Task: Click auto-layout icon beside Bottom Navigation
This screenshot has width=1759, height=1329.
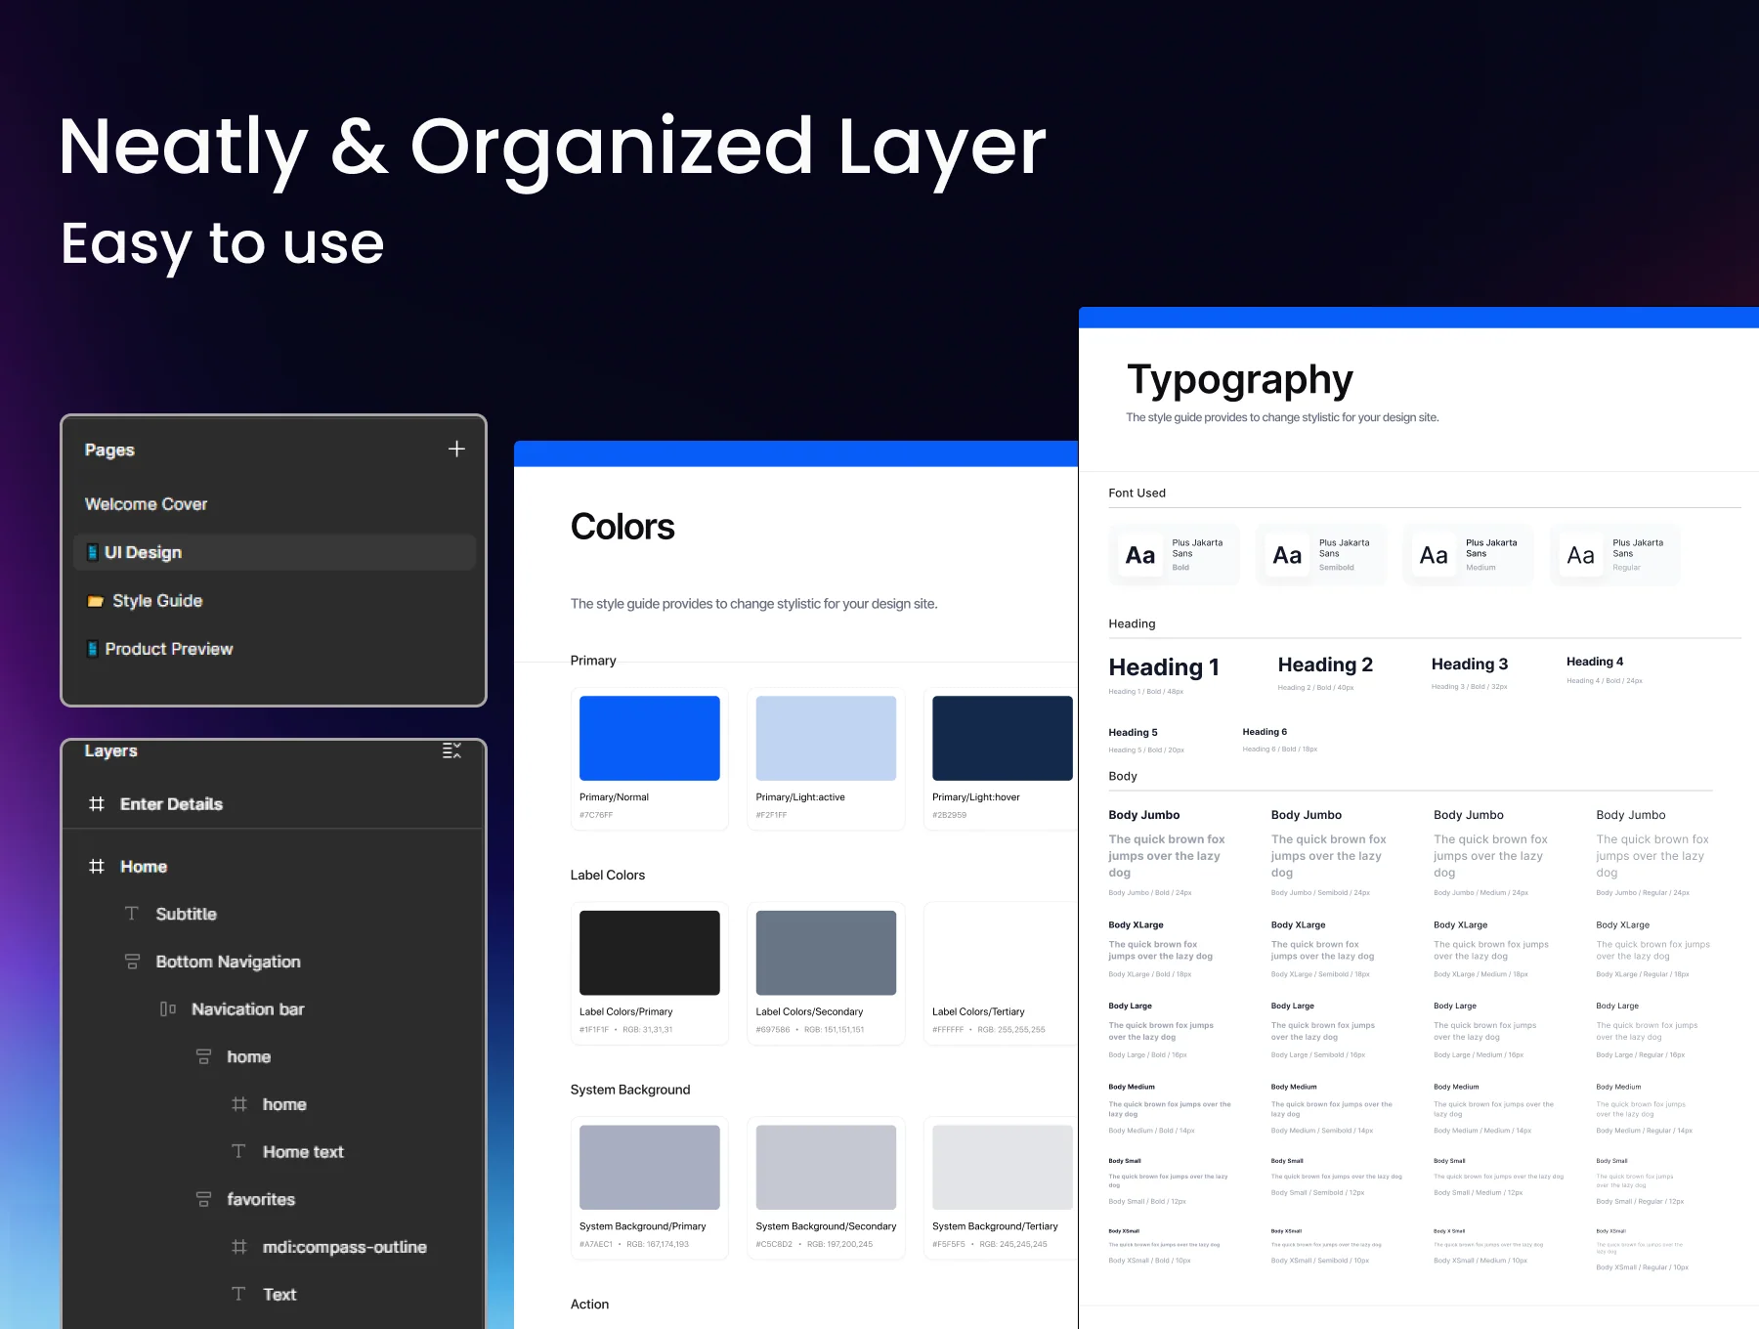Action: click(x=132, y=962)
